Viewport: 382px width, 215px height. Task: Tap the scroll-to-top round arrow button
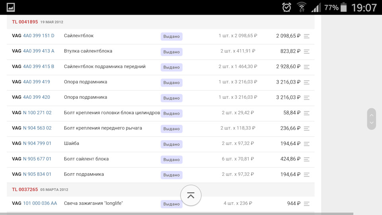point(191,195)
